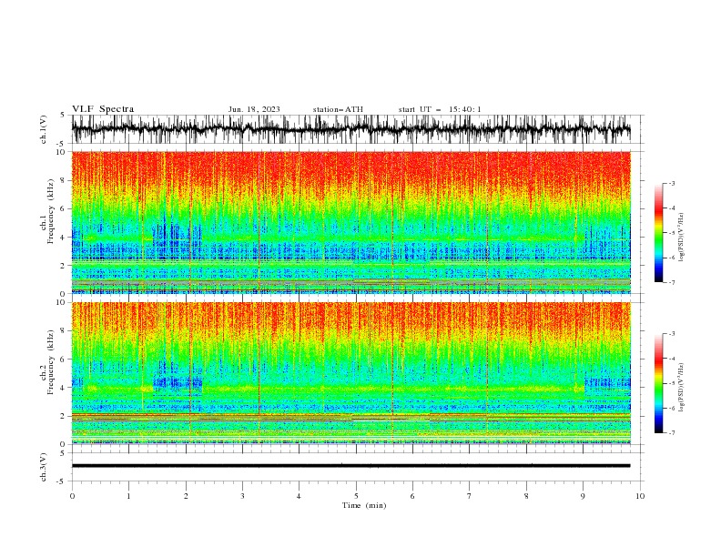The image size is (721, 557).
Task: Click the ch.2 spectrogram colorbar
Action: click(658, 383)
